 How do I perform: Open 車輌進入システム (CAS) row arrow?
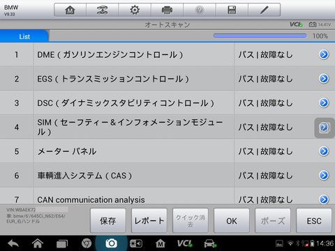[324, 175]
